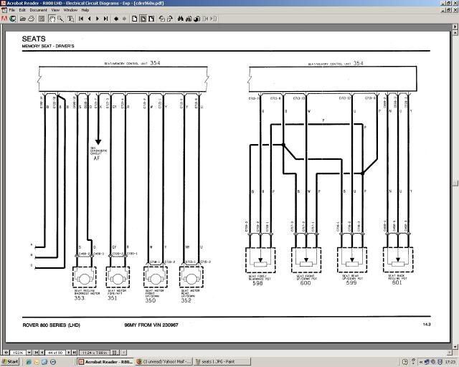459x367 pixels.
Task: Switch to Yahoo Mail taskbar button
Action: [x=163, y=362]
